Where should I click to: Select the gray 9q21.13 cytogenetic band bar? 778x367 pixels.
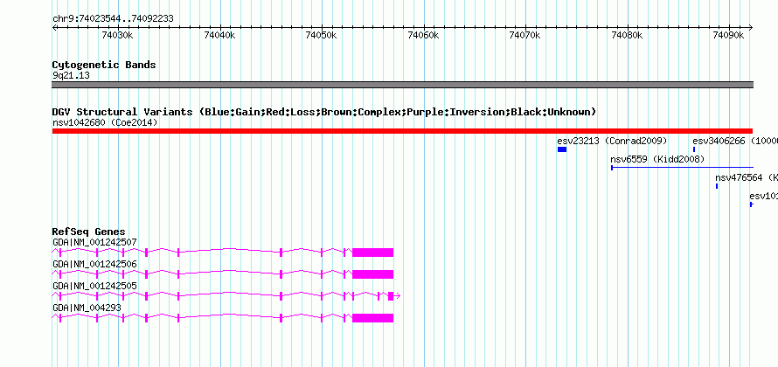click(402, 85)
